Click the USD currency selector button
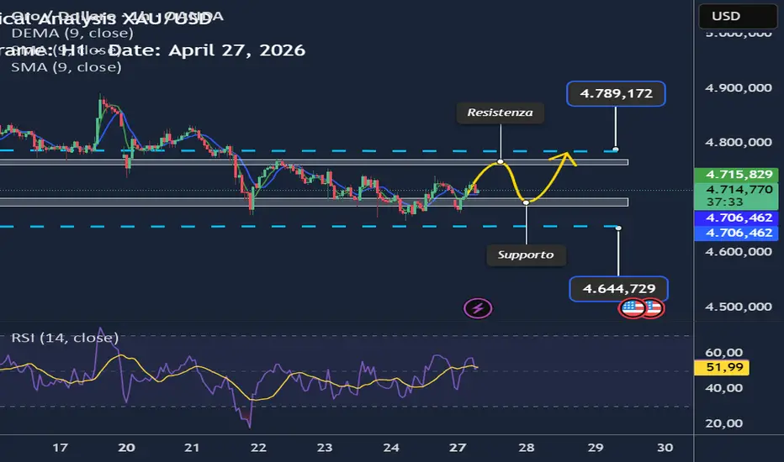The width and height of the screenshot is (784, 462). pos(738,16)
